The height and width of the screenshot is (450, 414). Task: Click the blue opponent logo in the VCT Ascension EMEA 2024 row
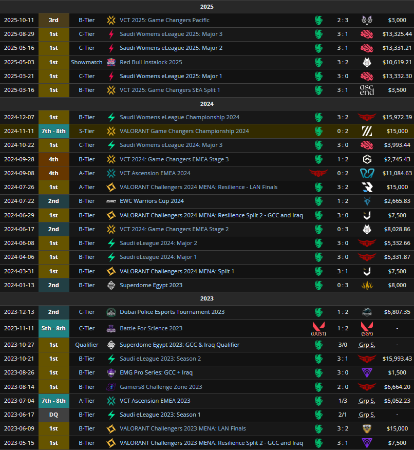[367, 173]
